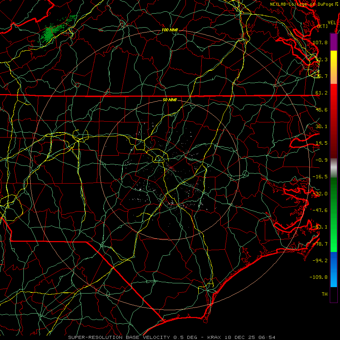Select the -32.0 value on velocity scale
The image size is (340, 340).
pyautogui.click(x=320, y=194)
